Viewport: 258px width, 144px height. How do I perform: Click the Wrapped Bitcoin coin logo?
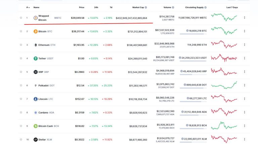click(x=36, y=18)
